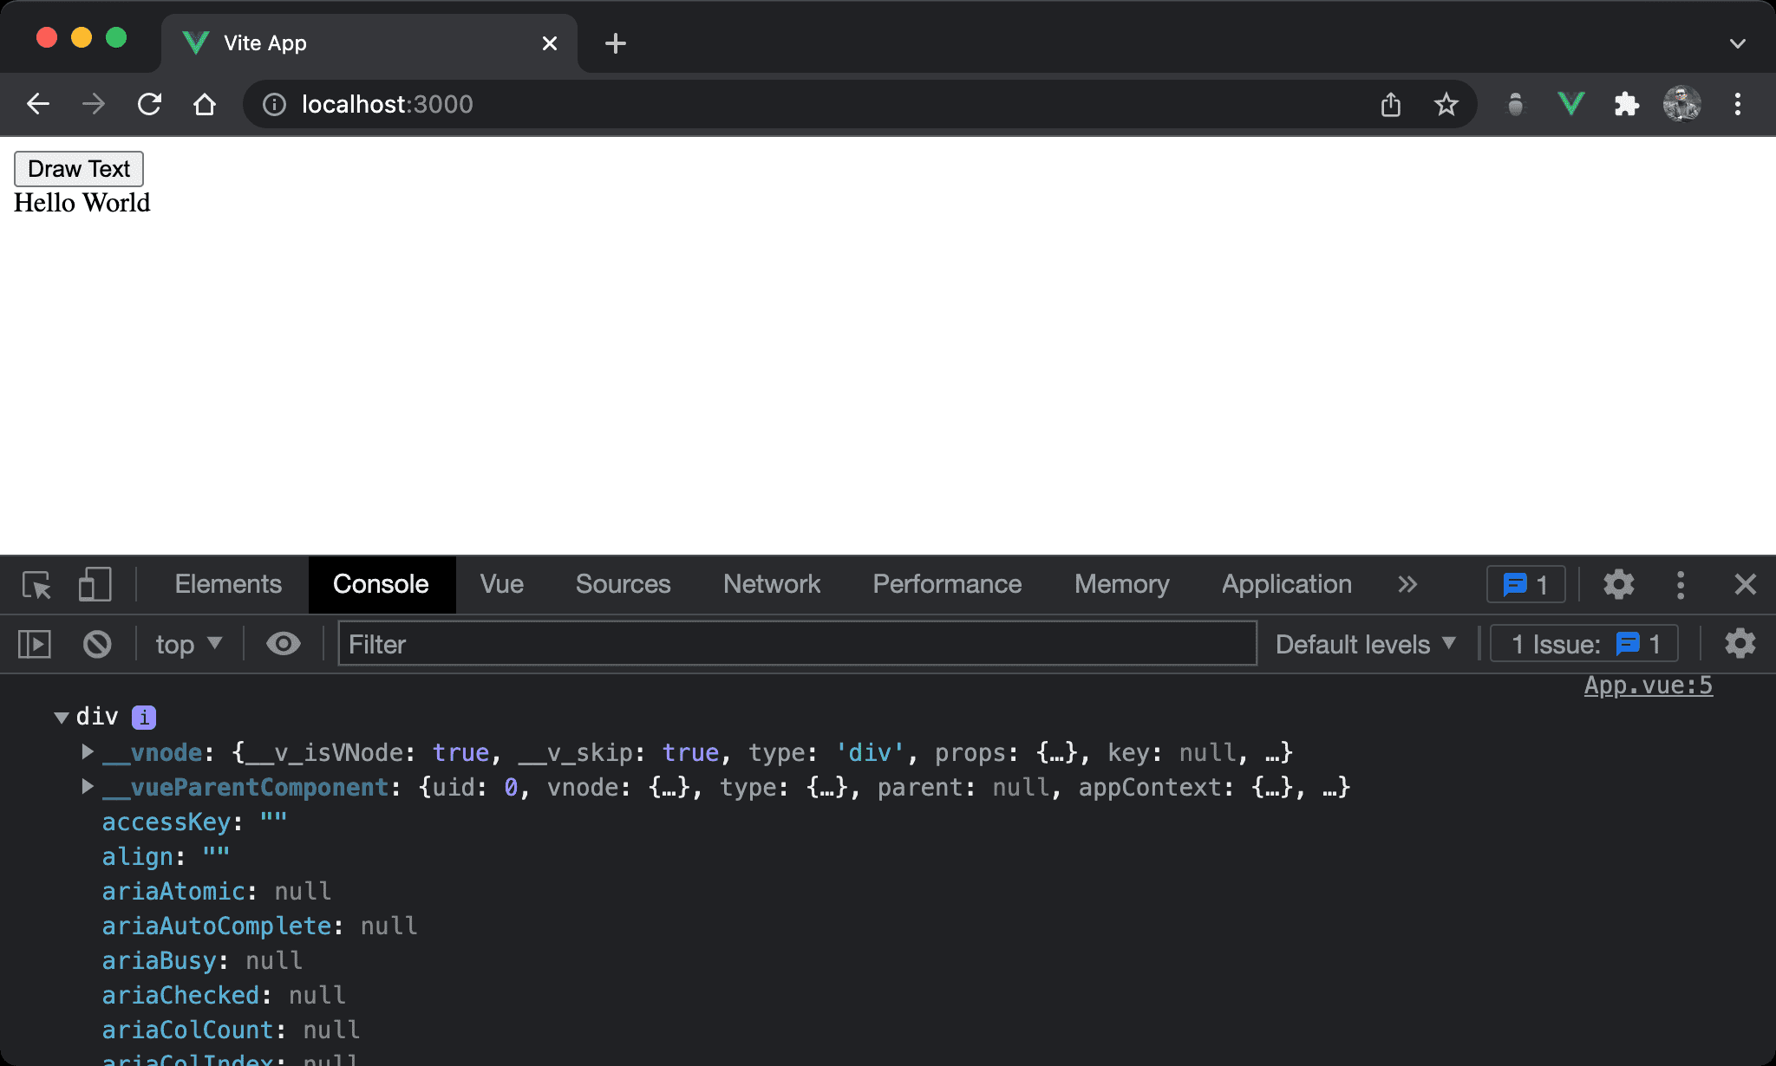
Task: Click the live expression eye icon
Action: (x=283, y=645)
